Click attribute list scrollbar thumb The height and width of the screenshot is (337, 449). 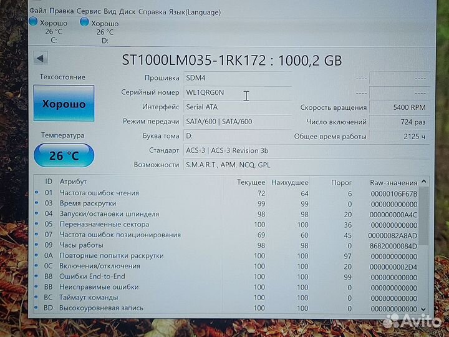click(424, 216)
